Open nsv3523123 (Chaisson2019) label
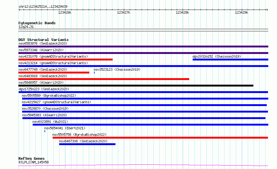277x169 pixels. 117,69
